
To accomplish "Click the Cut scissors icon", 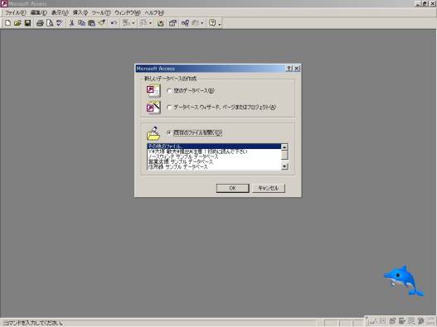I will [71, 23].
